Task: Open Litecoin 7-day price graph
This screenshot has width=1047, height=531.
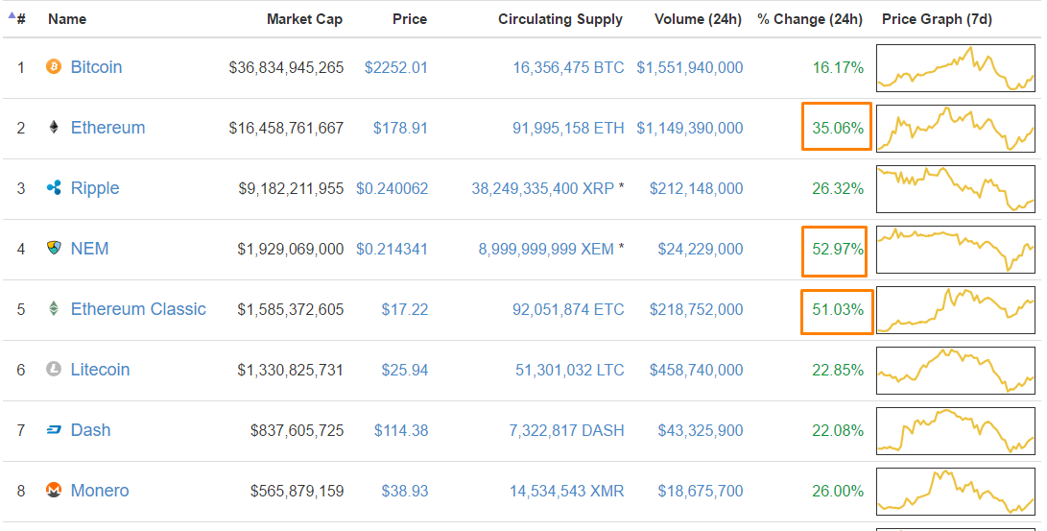Action: pos(956,370)
